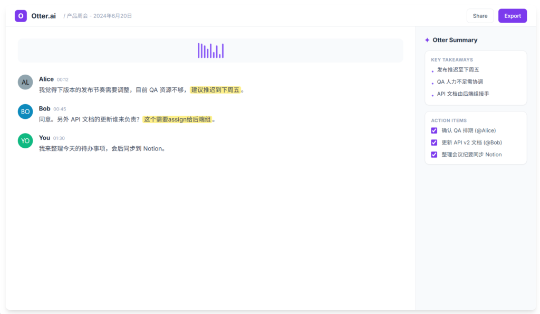This screenshot has width=540, height=314.
Task: Select the 产品周会 breadcrumb title
Action: [x=99, y=16]
